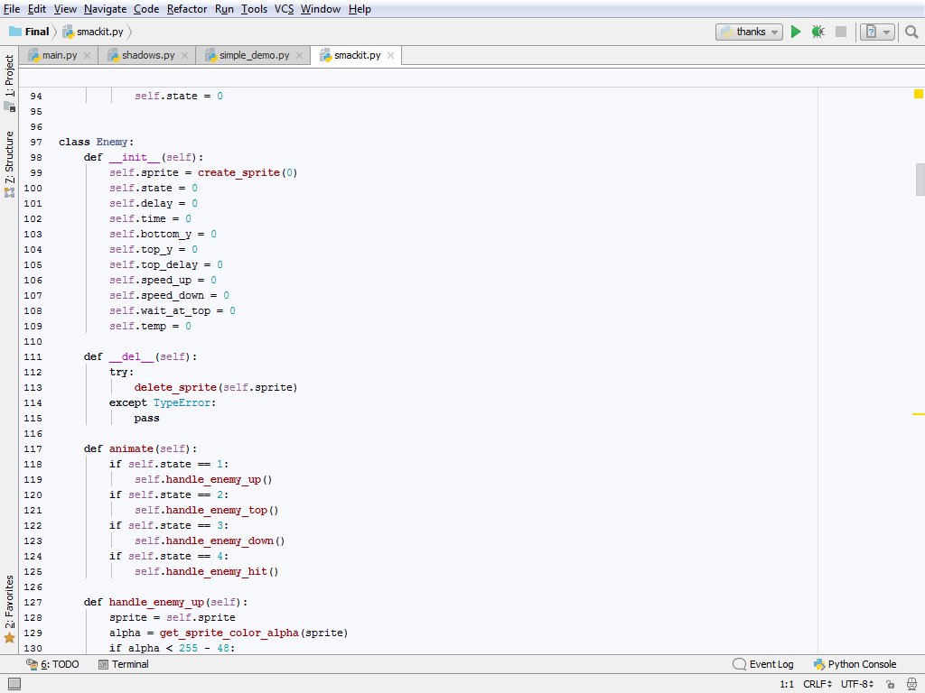Open the help toolbar icon
The image size is (925, 693).
(871, 32)
